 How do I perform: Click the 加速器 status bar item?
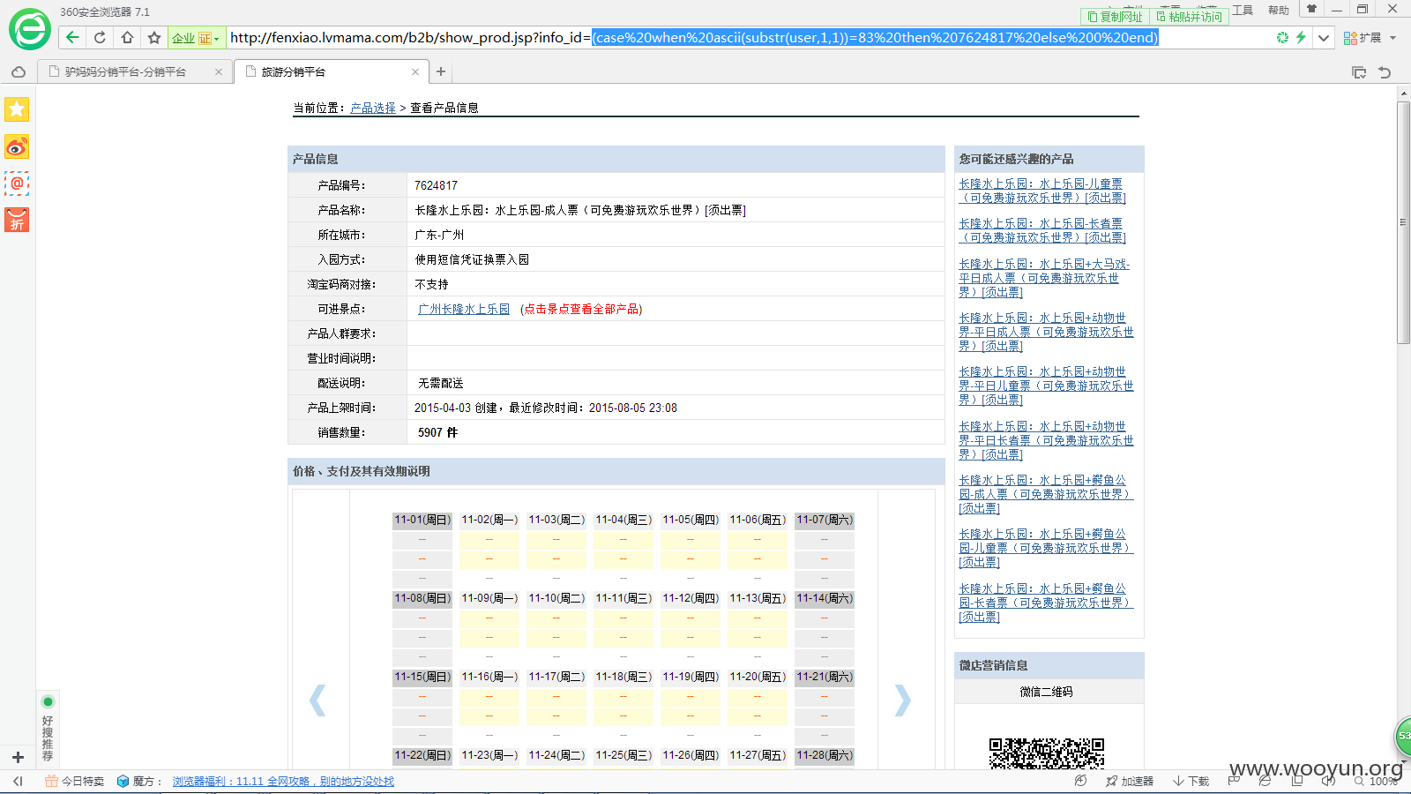(x=1130, y=782)
